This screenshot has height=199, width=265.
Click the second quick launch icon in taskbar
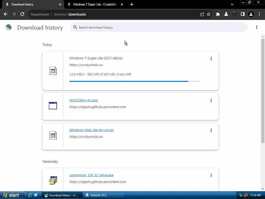pos(36,195)
